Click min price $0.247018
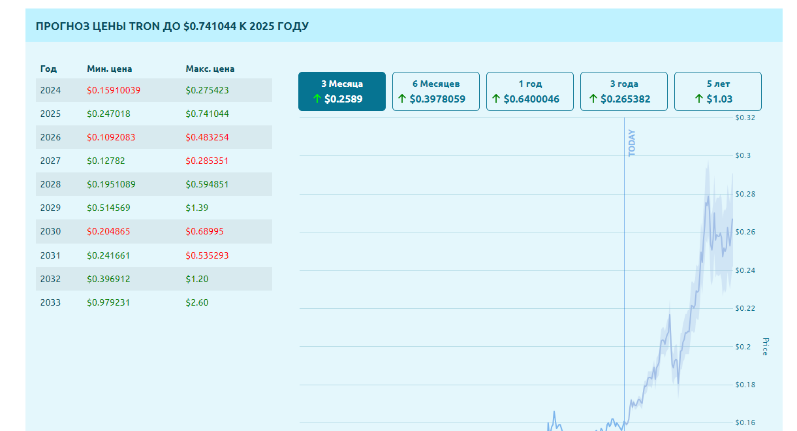Screen dimensions: 797x431 [108, 114]
